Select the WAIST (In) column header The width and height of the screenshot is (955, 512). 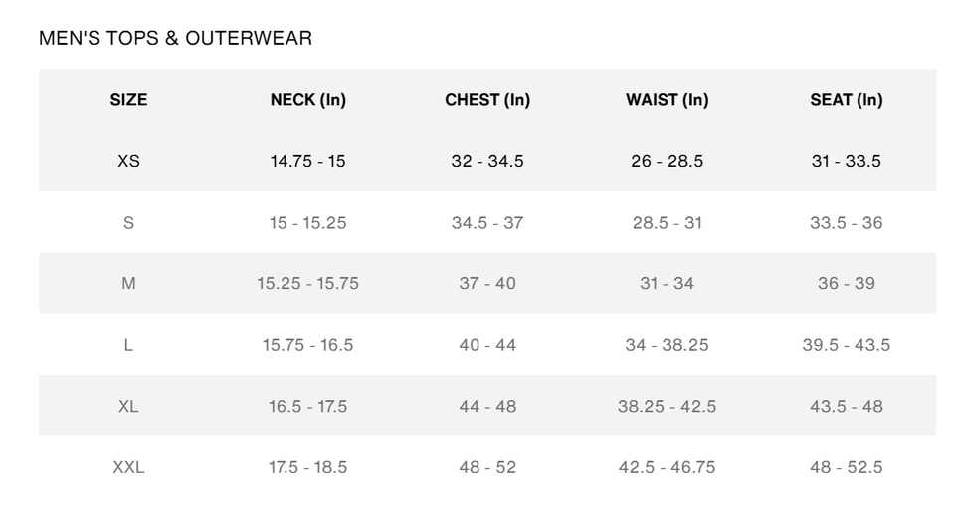click(667, 100)
